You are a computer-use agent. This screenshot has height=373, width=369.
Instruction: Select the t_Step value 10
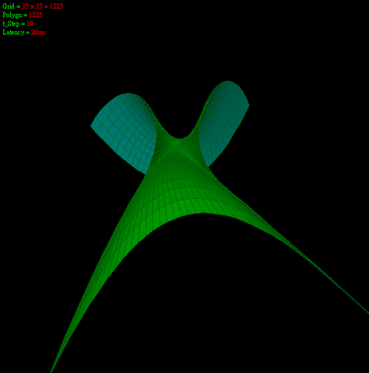[x=30, y=23]
